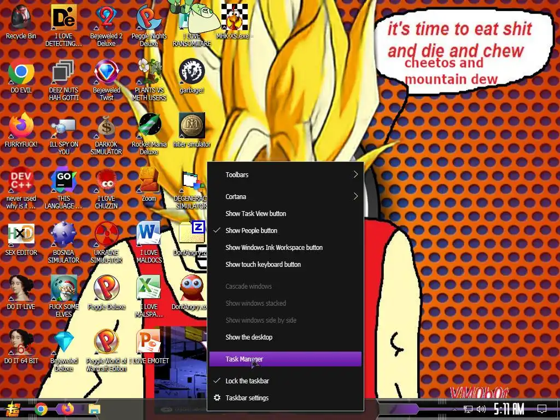Launch Firefox from the taskbar
Image resolution: width=560 pixels, height=420 pixels.
point(67,409)
